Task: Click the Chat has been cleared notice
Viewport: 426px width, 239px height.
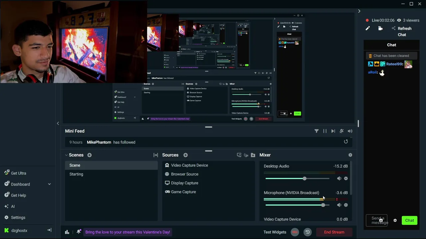Action: [x=391, y=56]
